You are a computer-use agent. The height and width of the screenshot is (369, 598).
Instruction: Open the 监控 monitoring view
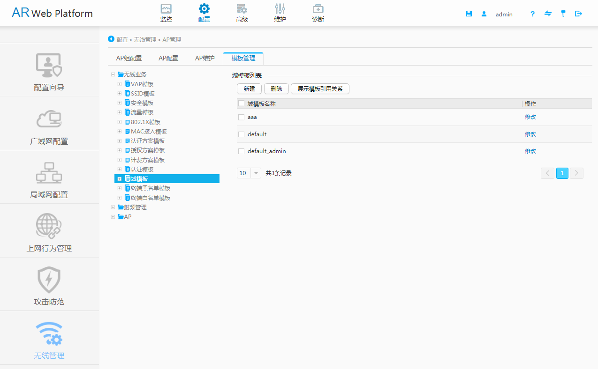coord(166,12)
